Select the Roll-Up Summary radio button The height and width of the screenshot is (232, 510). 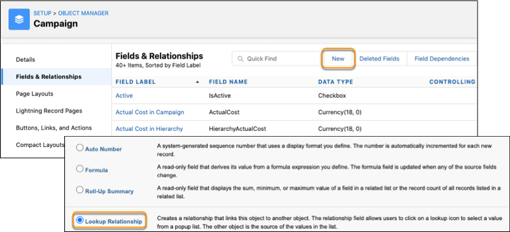click(80, 190)
